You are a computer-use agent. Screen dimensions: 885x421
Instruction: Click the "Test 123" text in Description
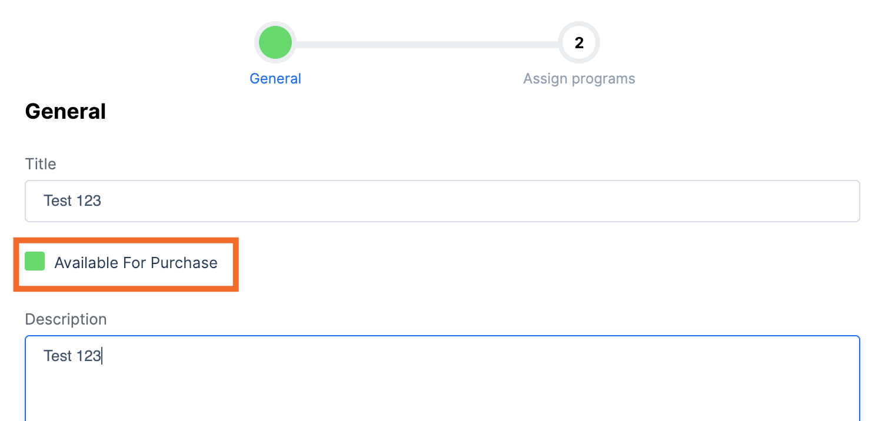(72, 356)
